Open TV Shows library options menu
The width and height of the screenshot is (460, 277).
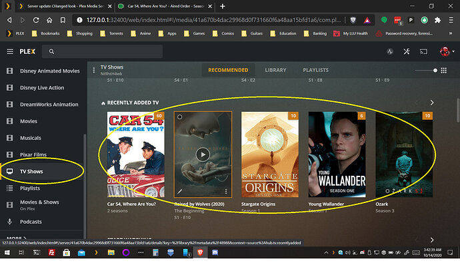93,70
